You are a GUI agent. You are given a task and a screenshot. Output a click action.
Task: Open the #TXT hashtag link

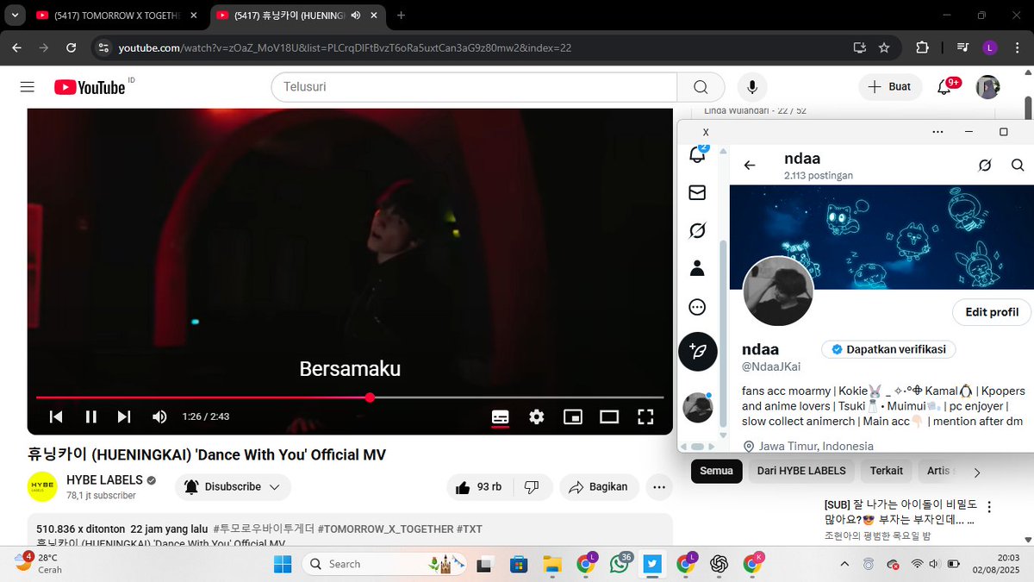[470, 529]
